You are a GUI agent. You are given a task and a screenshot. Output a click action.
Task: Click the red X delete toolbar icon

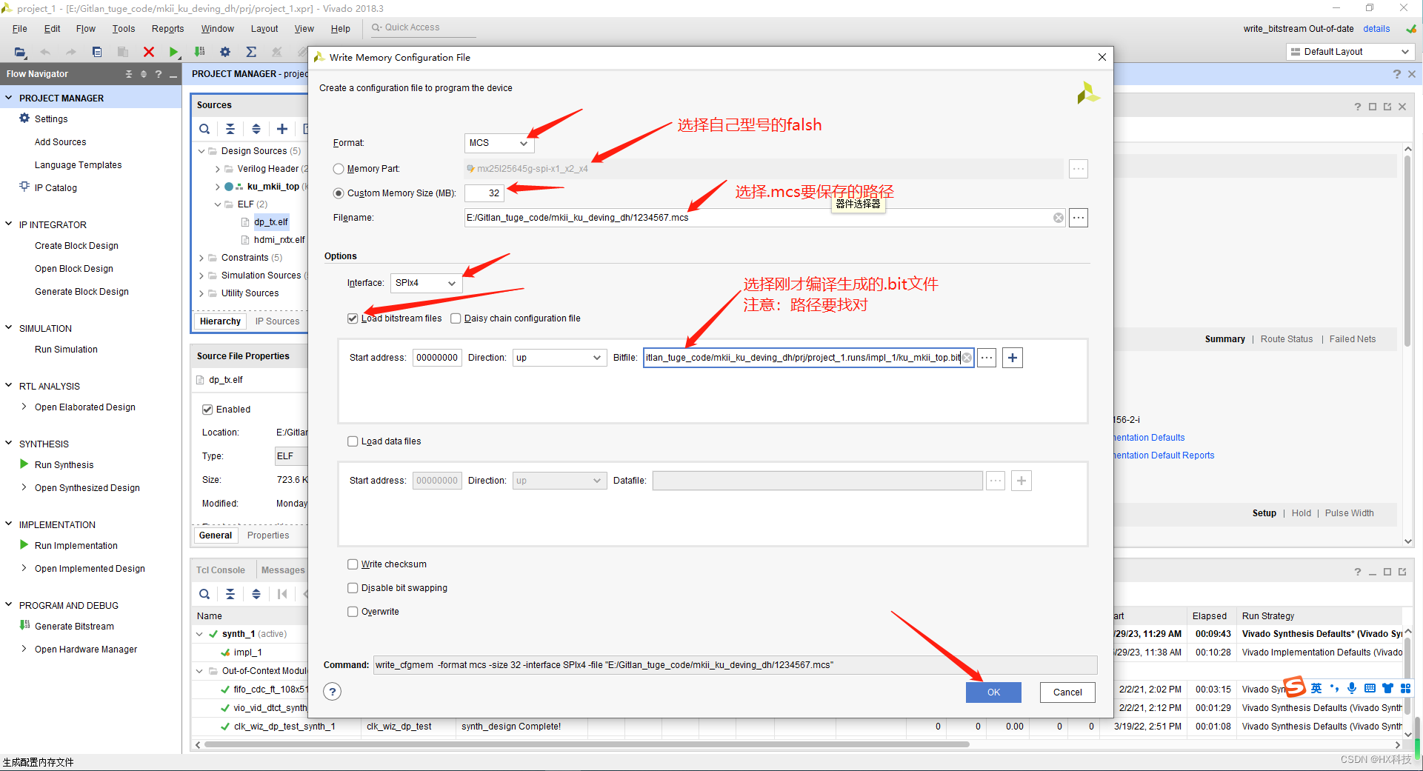coord(149,52)
